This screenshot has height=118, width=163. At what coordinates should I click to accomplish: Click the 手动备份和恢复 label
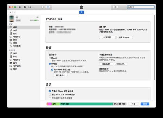tap(106, 55)
